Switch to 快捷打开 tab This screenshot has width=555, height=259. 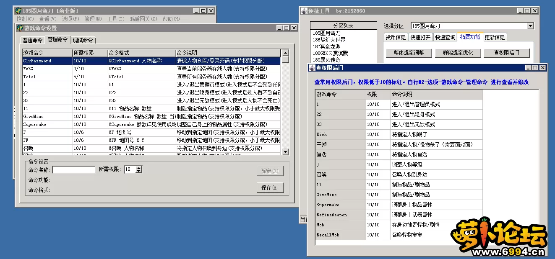click(420, 37)
